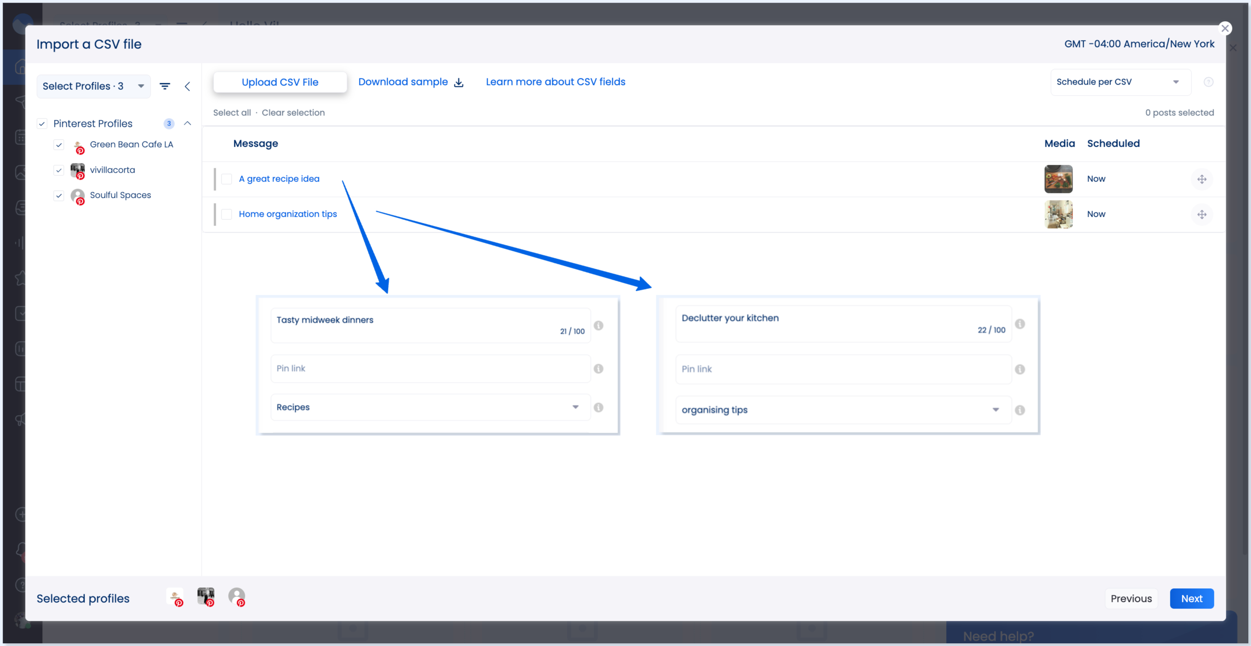1251x646 pixels.
Task: Open the Select Profiles dropdown
Action: pyautogui.click(x=93, y=86)
